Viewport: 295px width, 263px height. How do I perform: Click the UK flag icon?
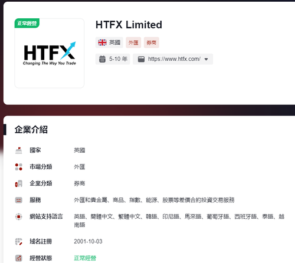pos(102,42)
